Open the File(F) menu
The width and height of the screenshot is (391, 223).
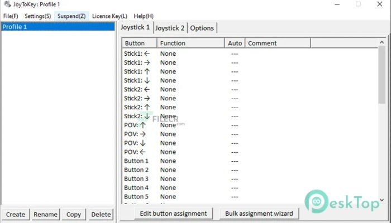[11, 16]
